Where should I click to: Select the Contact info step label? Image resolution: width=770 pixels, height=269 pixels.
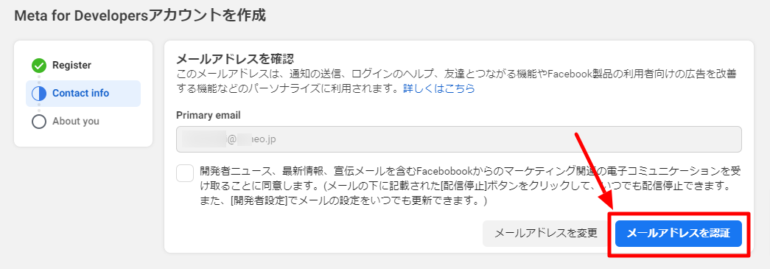[x=80, y=94]
